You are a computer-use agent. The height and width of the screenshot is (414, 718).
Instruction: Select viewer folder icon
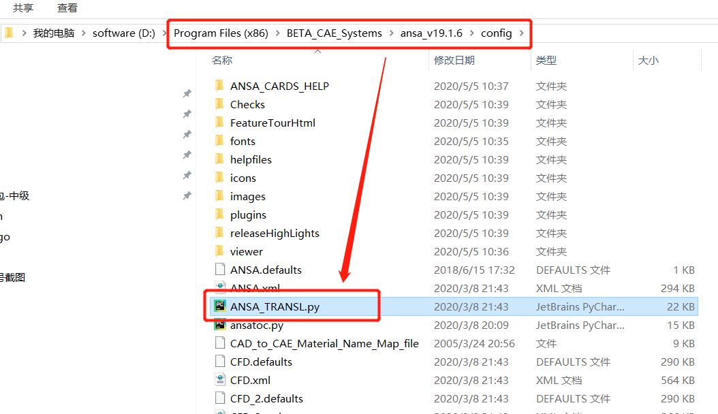220,251
